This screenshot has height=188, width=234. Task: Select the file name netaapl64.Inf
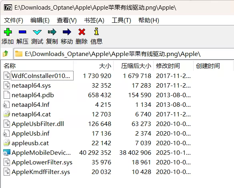(30, 104)
